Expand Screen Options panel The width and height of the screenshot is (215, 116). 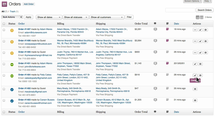point(193,1)
